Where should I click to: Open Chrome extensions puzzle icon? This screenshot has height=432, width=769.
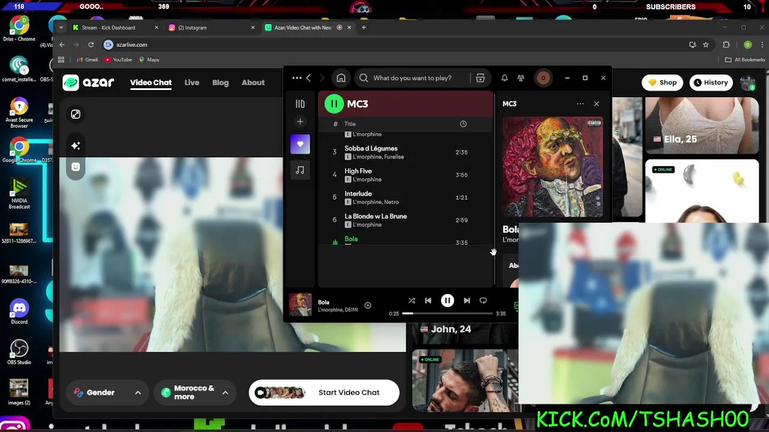point(726,44)
